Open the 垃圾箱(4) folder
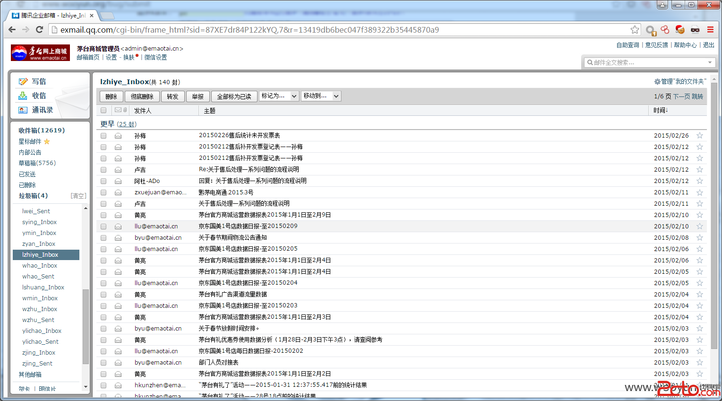Screen dimensions: 722x401 [x=33, y=196]
